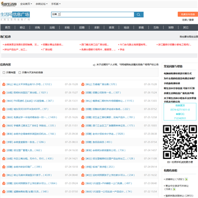198x198 pixels.
Task: Click house icon of listing with count 1286
Action: coord(4,142)
